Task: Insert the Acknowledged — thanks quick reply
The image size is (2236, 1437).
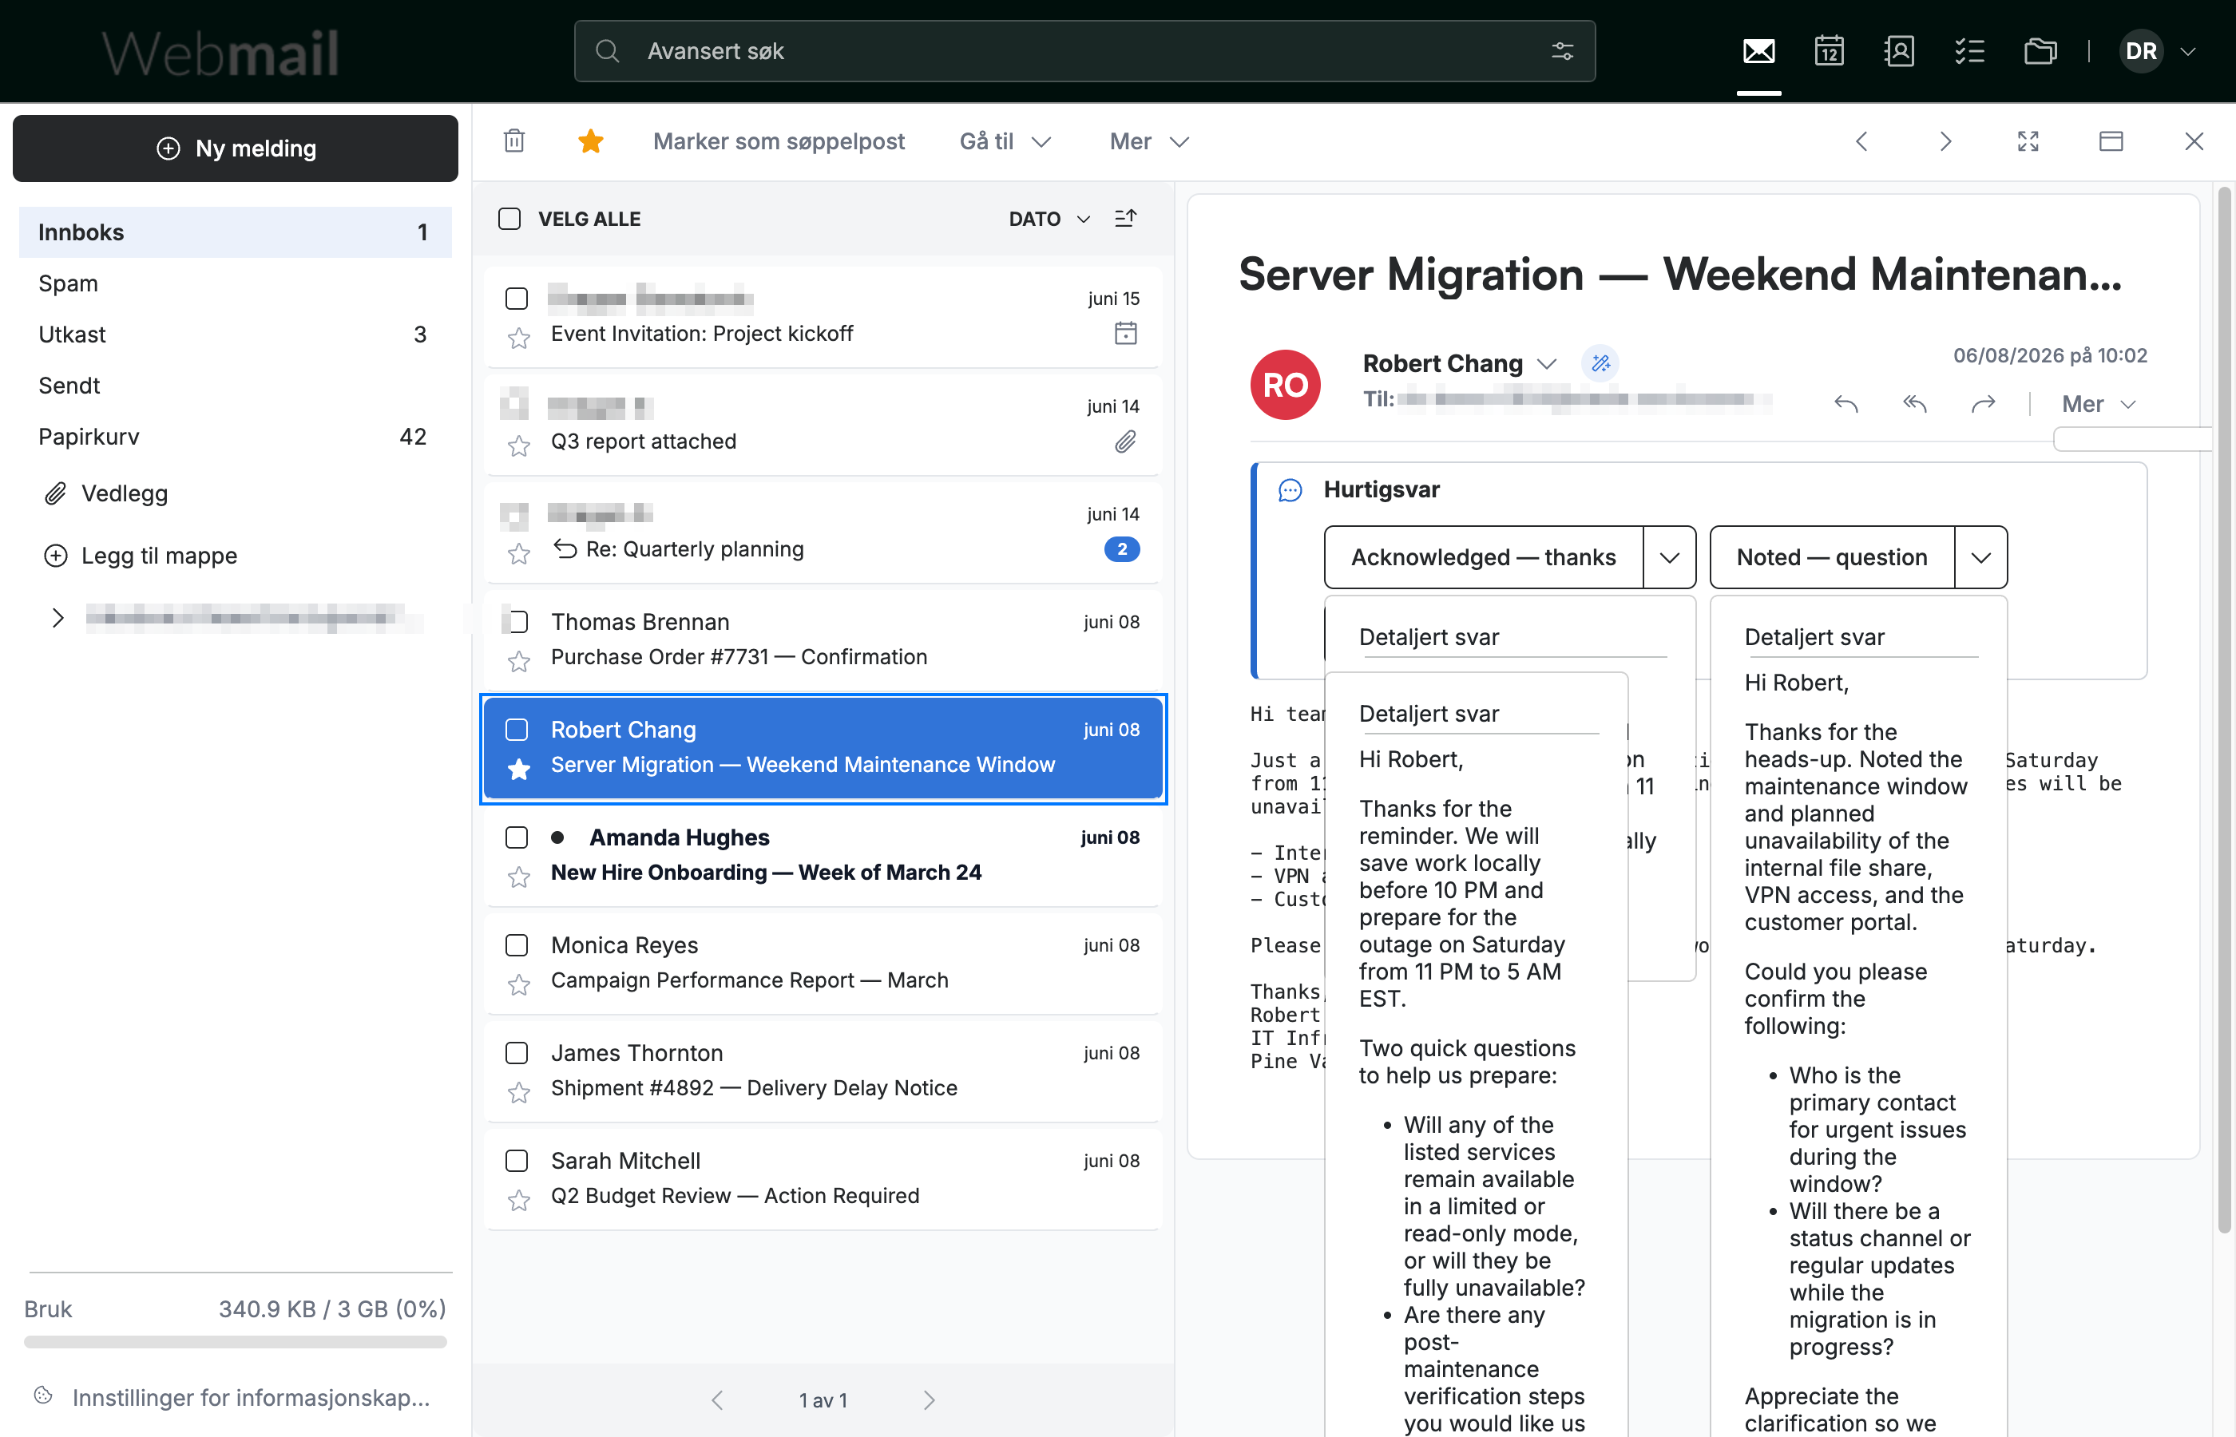Action: pyautogui.click(x=1484, y=557)
